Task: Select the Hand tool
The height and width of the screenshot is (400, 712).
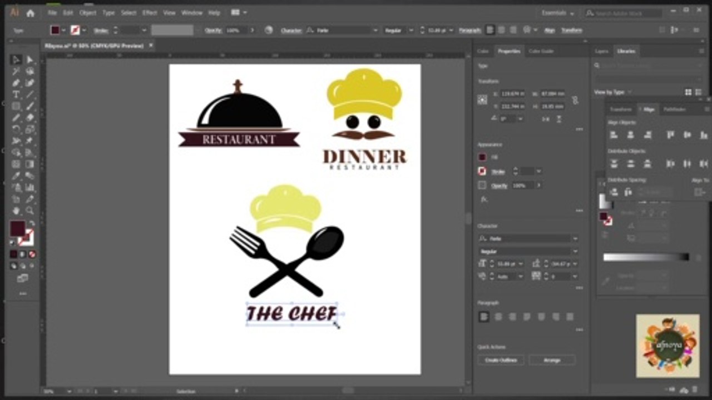Action: tap(16, 211)
